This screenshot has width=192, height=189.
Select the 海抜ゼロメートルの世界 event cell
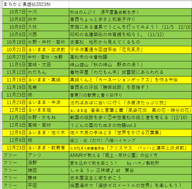click(x=131, y=186)
